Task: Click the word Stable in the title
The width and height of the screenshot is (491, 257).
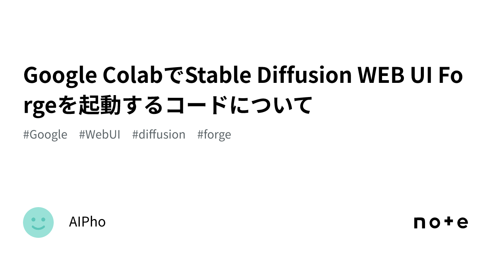Action: (217, 76)
